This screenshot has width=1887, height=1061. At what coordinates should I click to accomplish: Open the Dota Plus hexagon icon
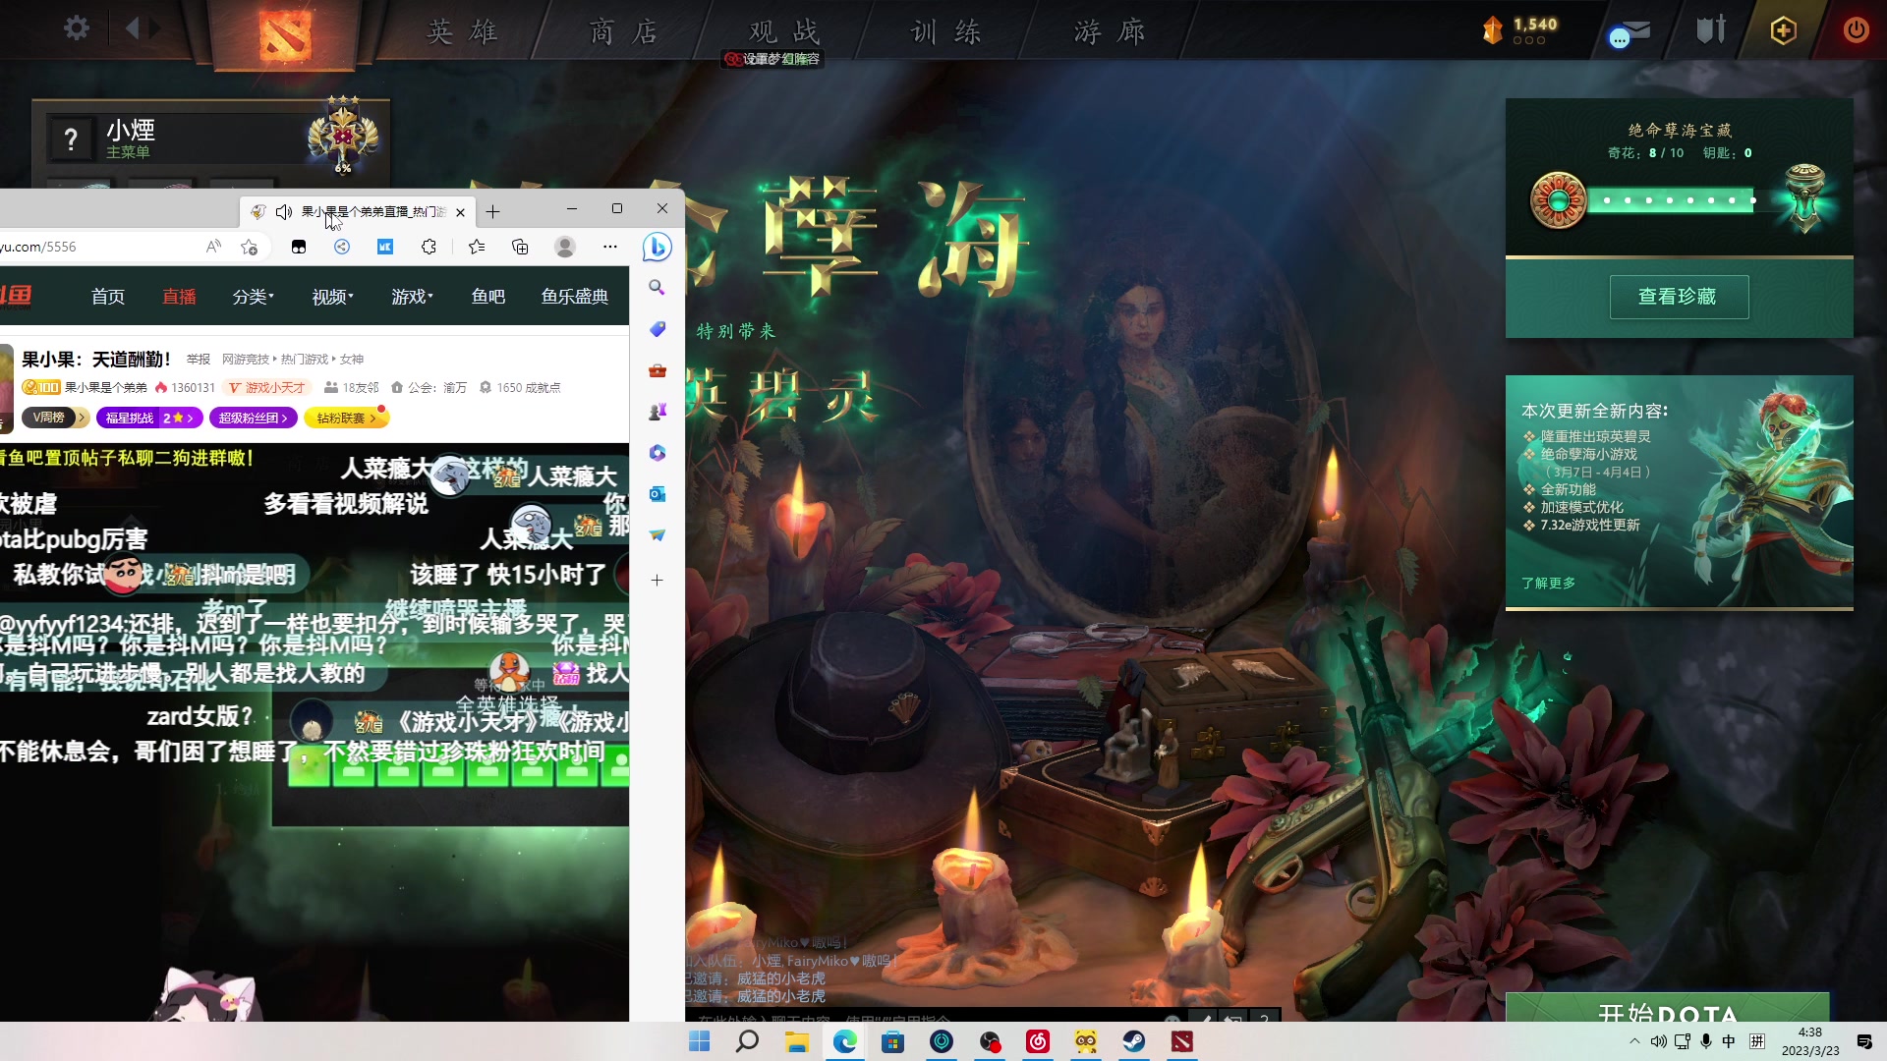(x=1783, y=30)
